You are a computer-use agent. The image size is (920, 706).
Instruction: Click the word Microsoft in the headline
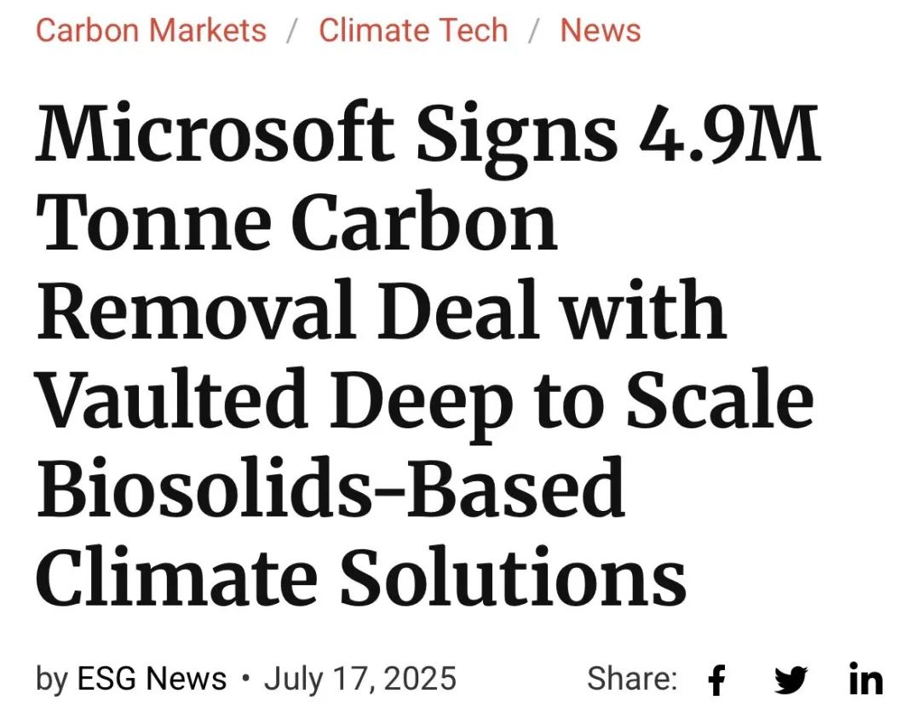[215, 131]
